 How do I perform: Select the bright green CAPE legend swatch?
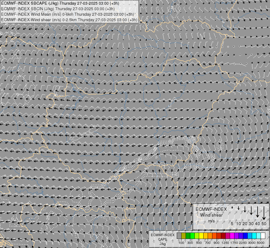(192, 236)
